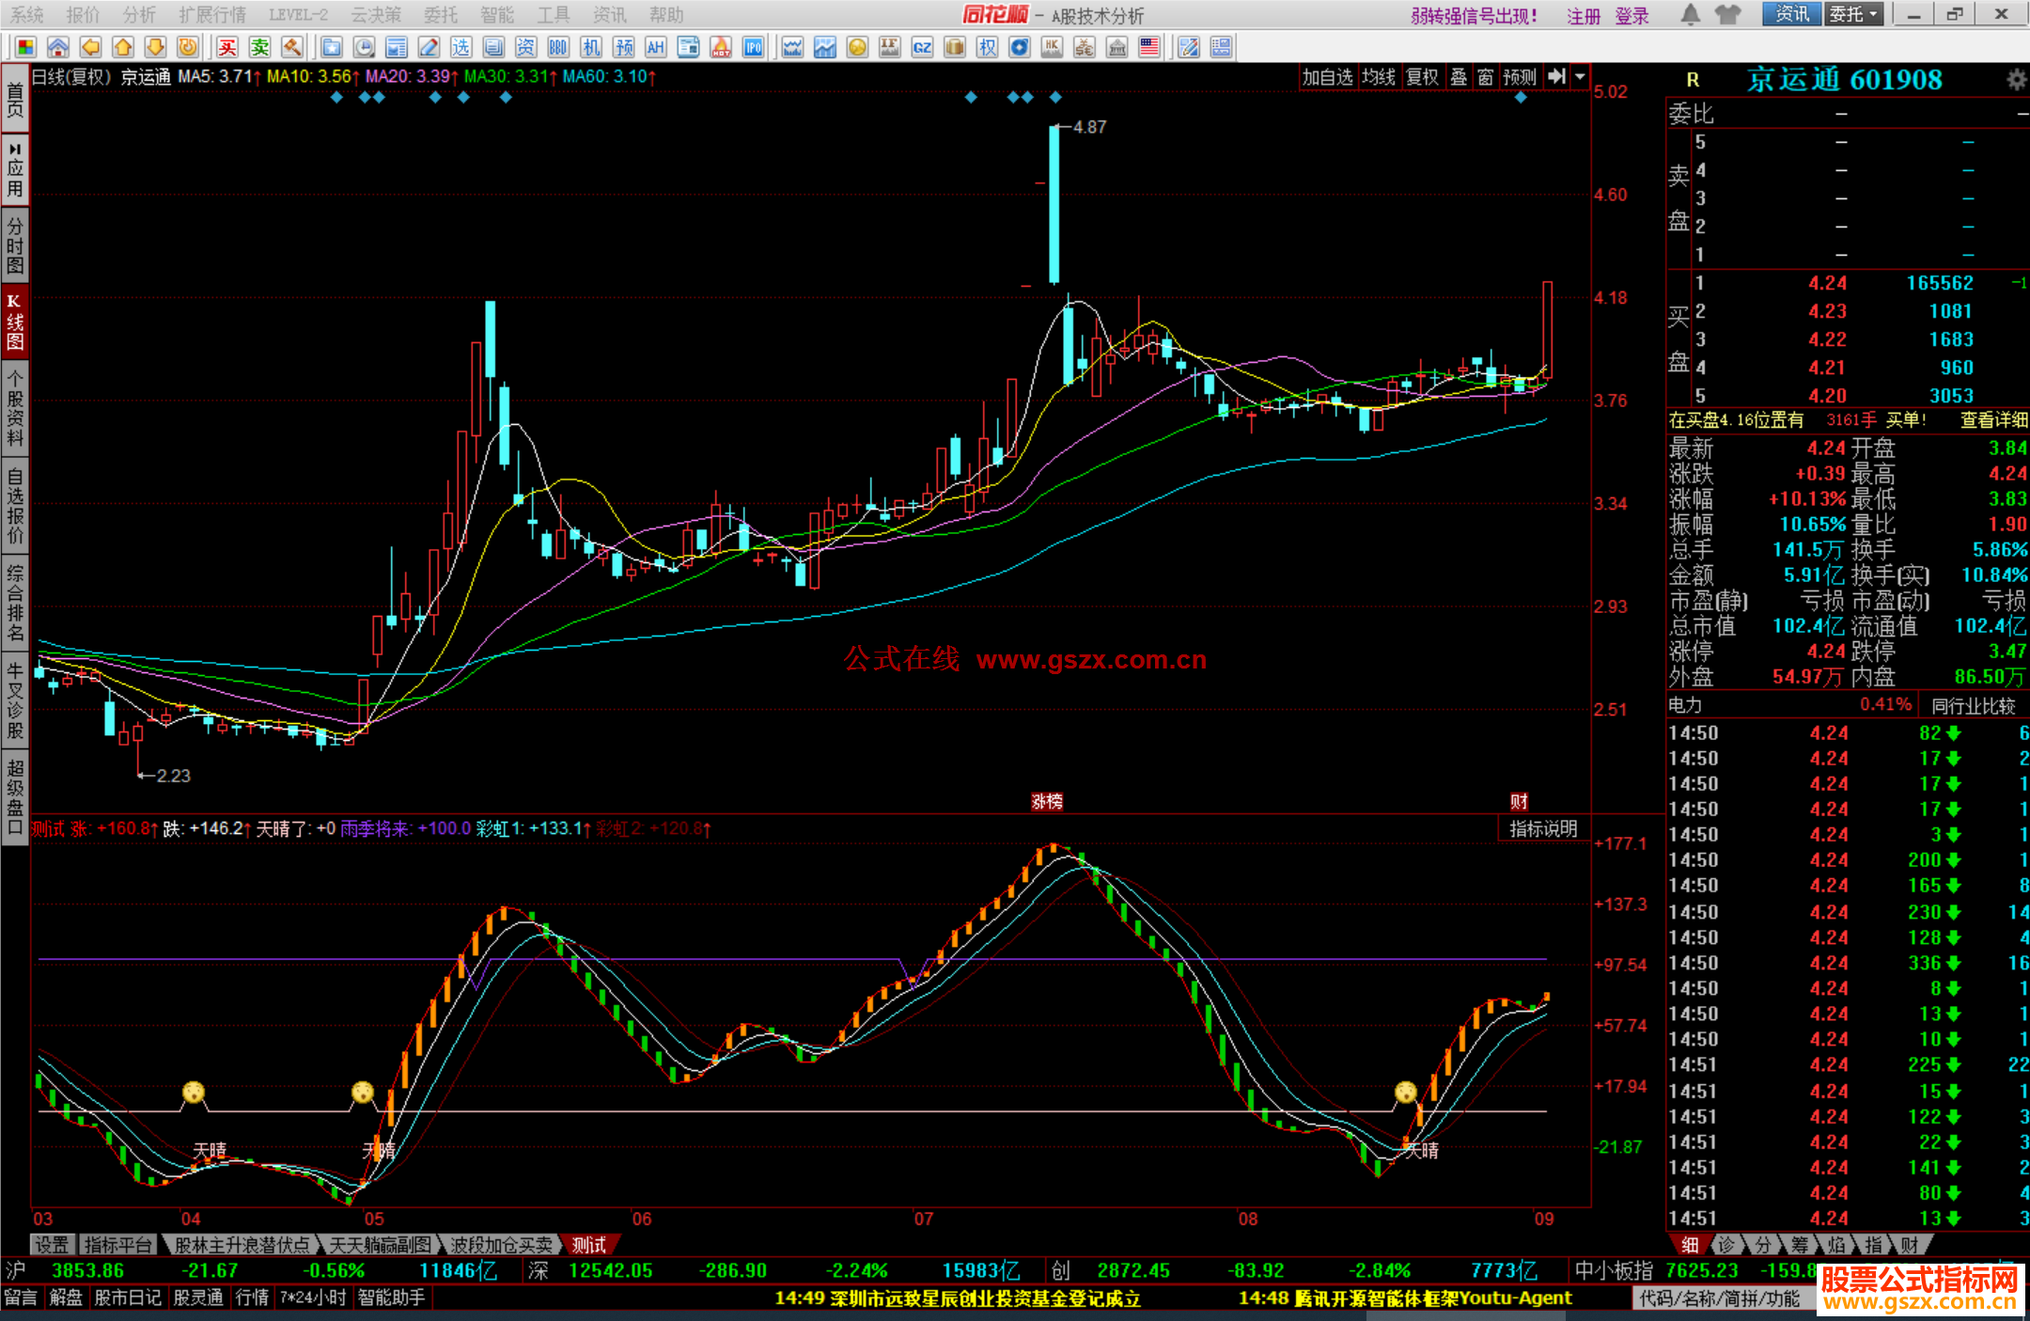The image size is (2030, 1321).
Task: Open the settings gear beside 京运通 601908
Action: point(2016,80)
